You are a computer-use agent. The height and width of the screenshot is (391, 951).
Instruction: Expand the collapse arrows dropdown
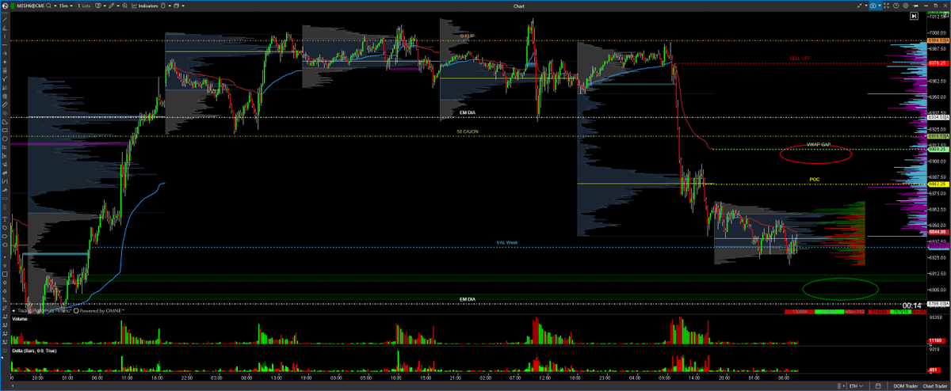[x=866, y=6]
